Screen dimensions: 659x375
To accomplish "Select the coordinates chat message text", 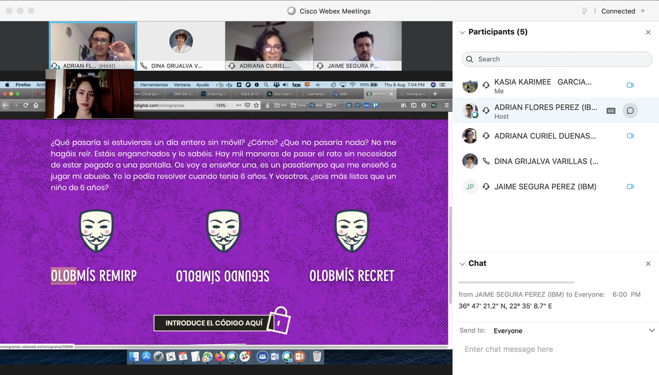I will [x=505, y=306].
